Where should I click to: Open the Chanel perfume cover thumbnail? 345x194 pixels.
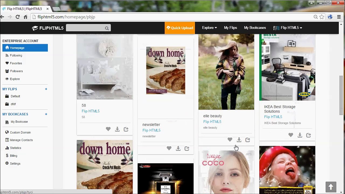165,178
